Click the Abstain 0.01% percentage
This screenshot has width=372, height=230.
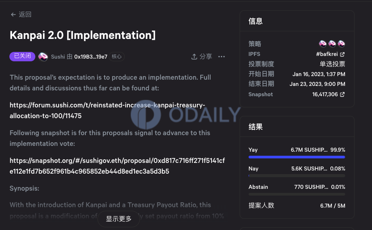pos(338,187)
